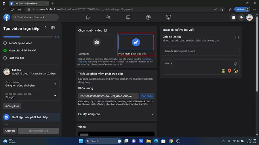Image resolution: width=259 pixels, height=145 pixels.
Task: Switch to Live Producer browser tab
Action: tap(28, 3)
